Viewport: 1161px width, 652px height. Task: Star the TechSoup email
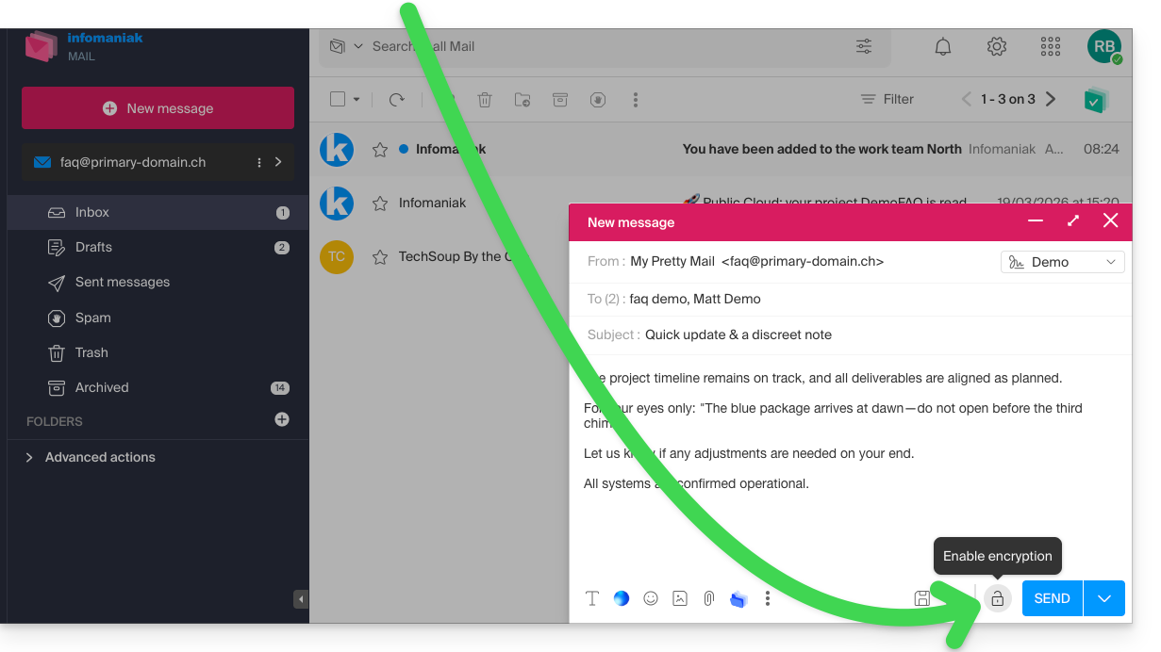click(x=380, y=257)
